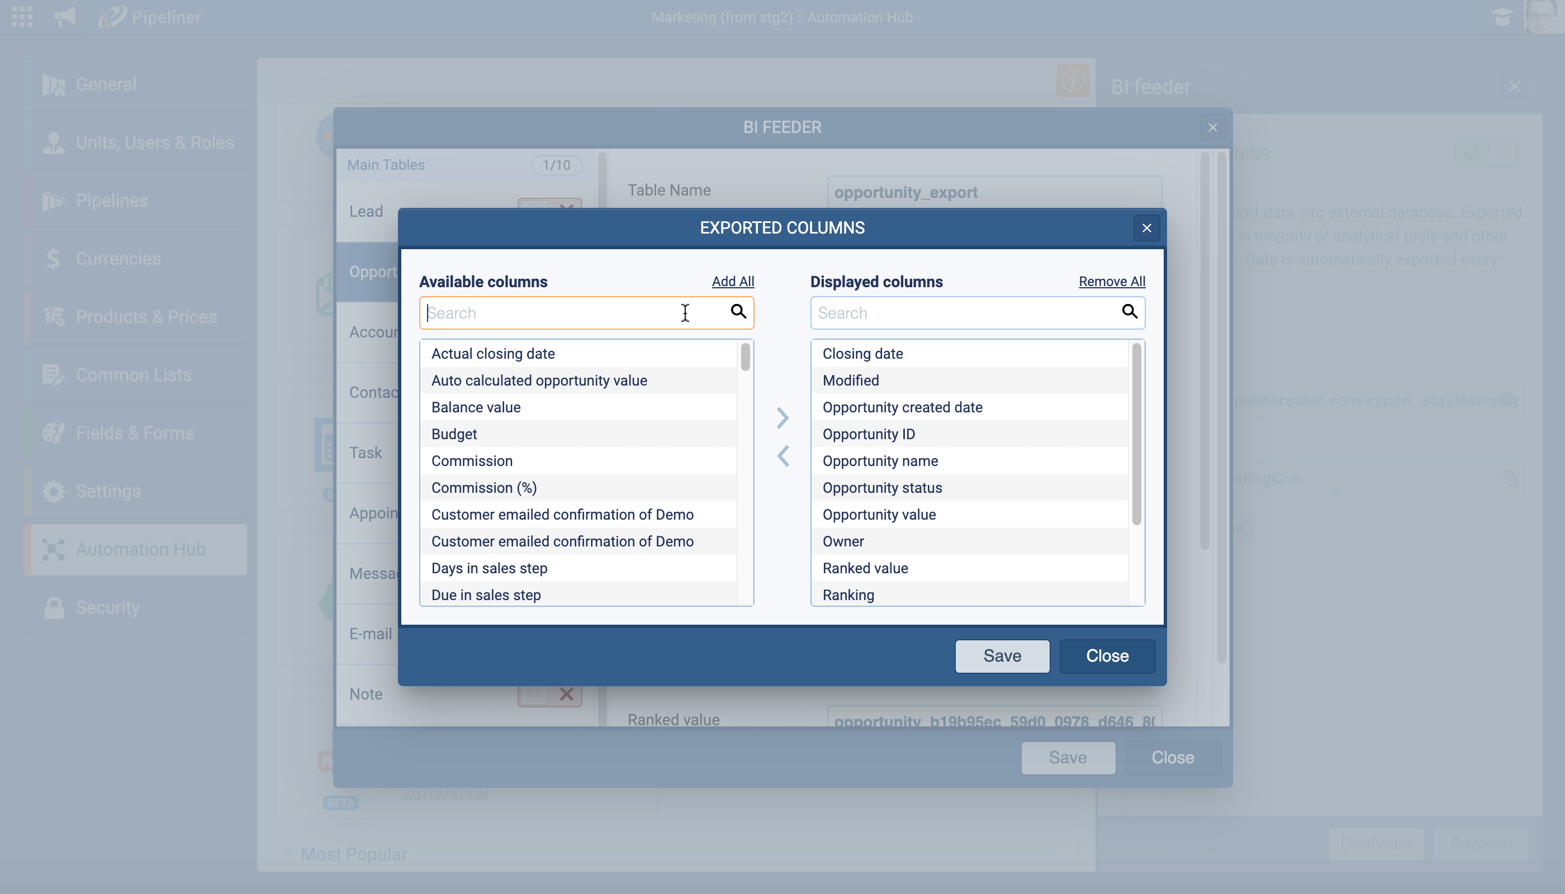Select Commission (%) in Available columns
The height and width of the screenshot is (894, 1565).
coord(483,488)
